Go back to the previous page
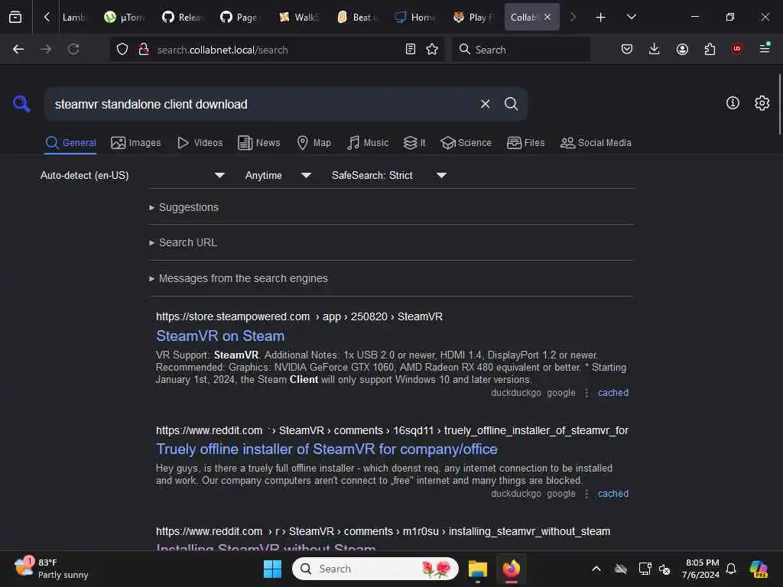Viewport: 783px width, 587px height. click(x=18, y=50)
